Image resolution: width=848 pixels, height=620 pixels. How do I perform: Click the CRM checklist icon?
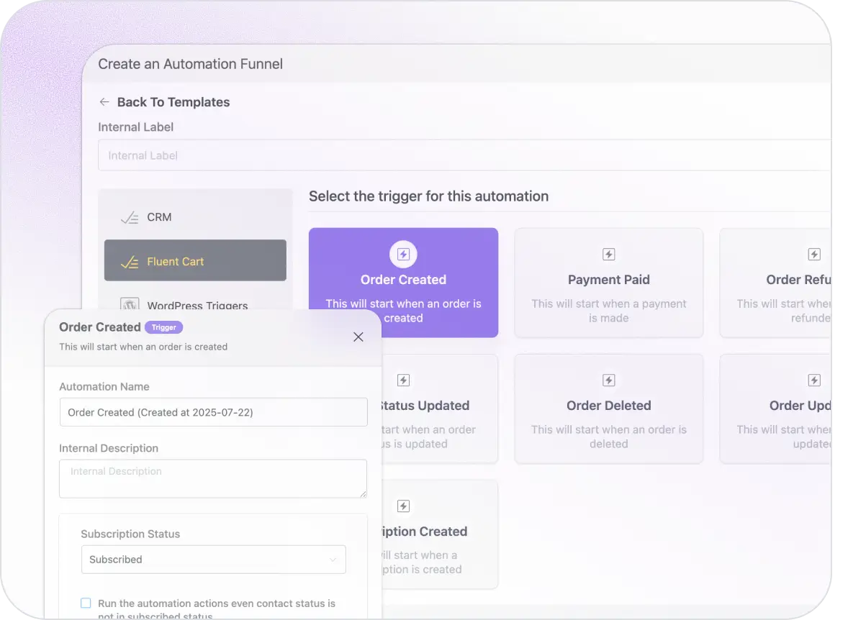tap(130, 217)
